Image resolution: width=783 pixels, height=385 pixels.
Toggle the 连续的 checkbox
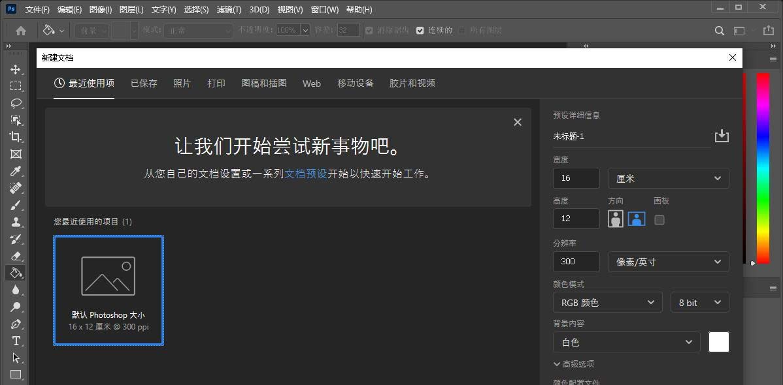pos(420,31)
